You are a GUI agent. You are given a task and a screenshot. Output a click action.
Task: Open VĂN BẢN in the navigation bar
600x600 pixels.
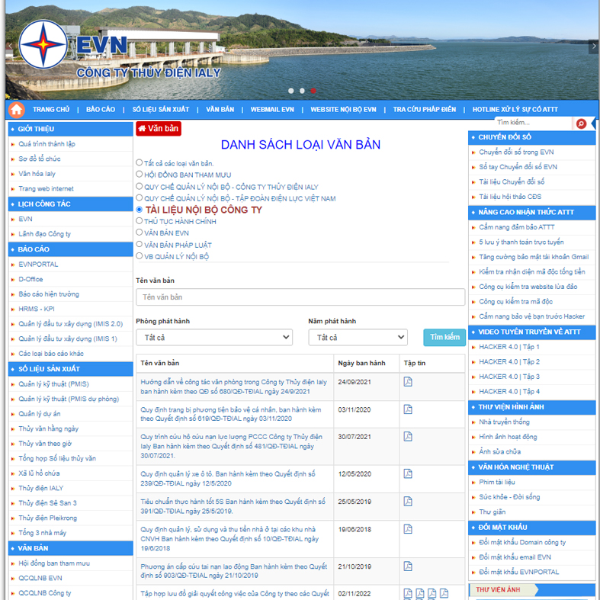(220, 110)
